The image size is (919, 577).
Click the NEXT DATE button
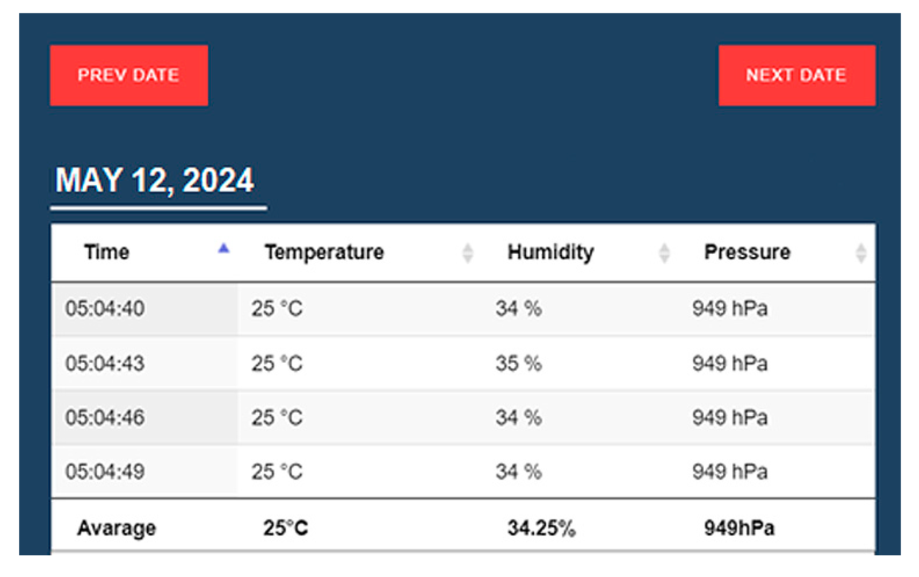point(796,76)
